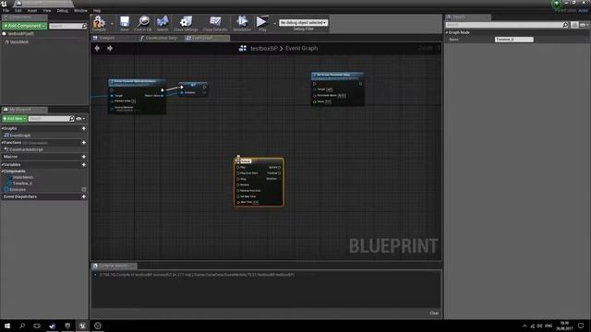Viewport: 591px width, 332px height.
Task: Click the Set Scalar Parameter Value node header
Action: [337, 76]
